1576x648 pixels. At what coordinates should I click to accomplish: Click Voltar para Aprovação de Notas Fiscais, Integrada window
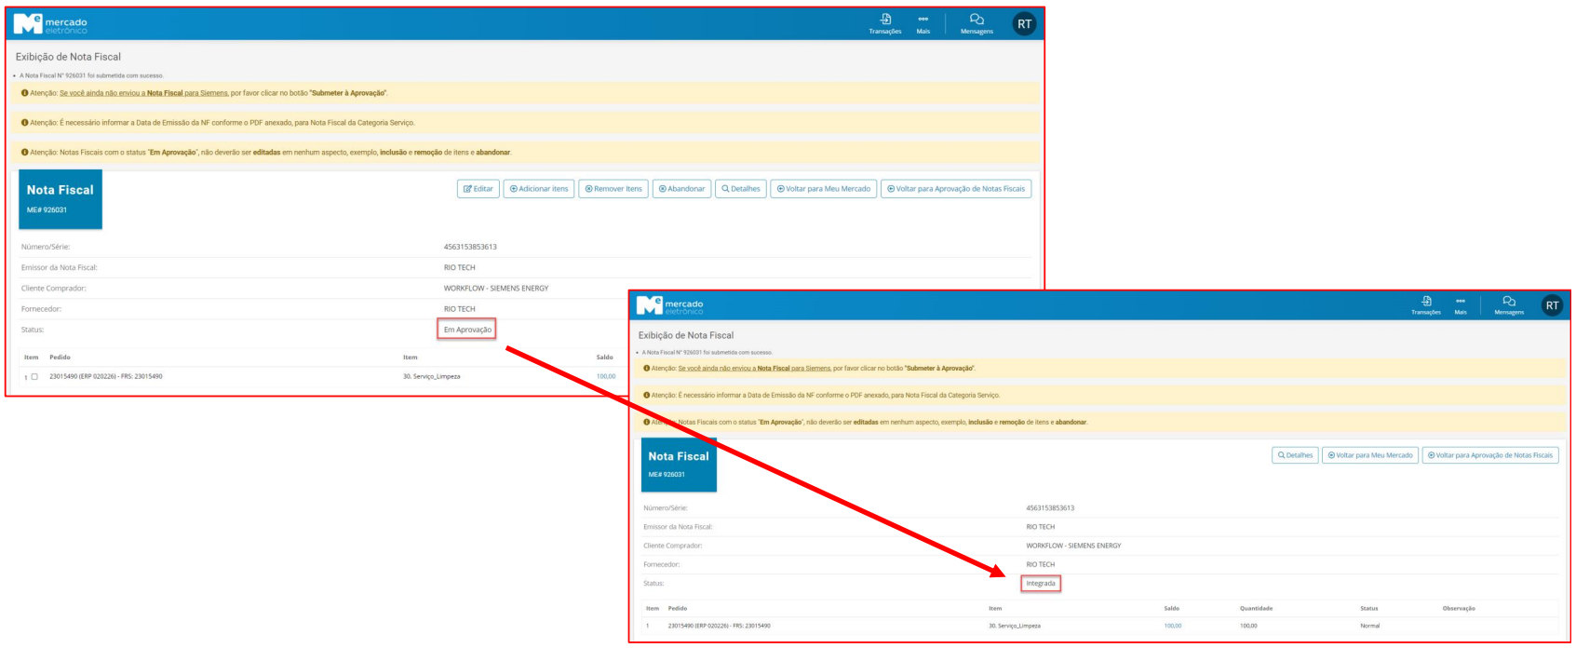tap(1490, 455)
